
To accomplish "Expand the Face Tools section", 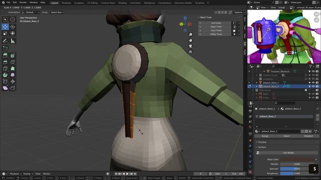I will (x=214, y=30).
